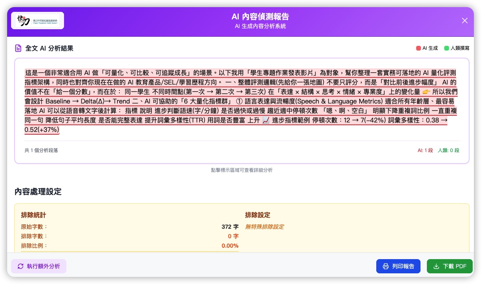Run 執行額外分析 additional analysis

pyautogui.click(x=39, y=266)
